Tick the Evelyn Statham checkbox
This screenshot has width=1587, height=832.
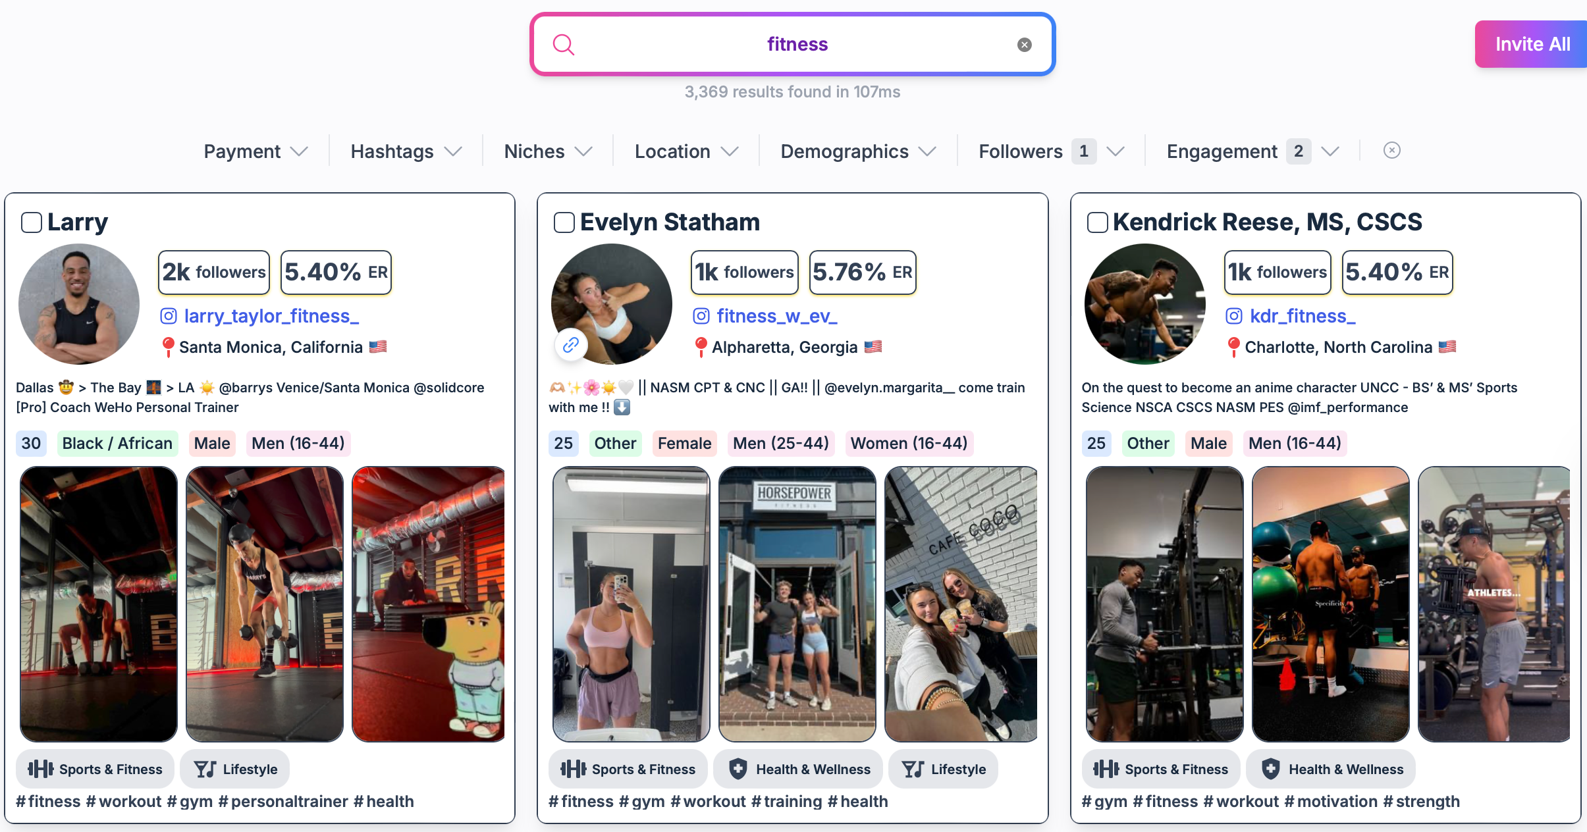click(564, 222)
